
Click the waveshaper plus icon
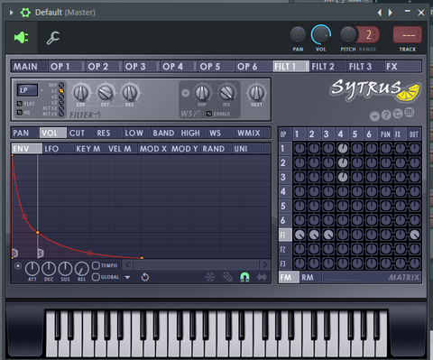click(x=186, y=93)
